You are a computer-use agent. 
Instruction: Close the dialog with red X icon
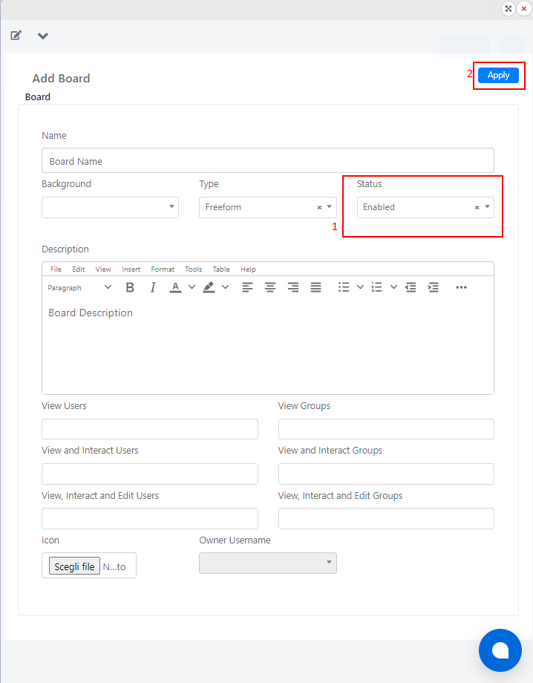click(524, 8)
